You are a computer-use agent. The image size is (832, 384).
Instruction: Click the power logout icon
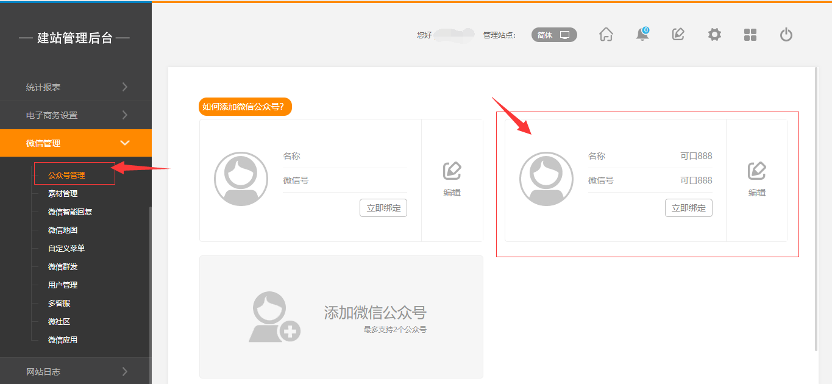tap(786, 35)
